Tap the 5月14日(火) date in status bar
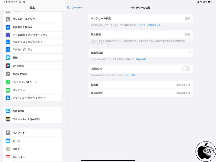 [20, 2]
